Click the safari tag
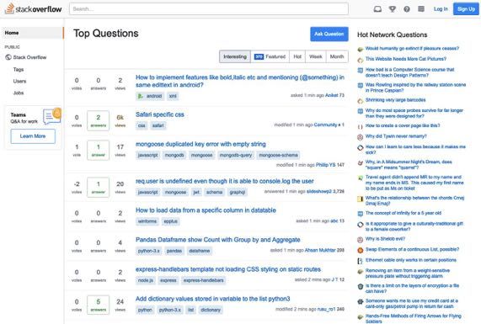Viewport: 481px width, 324px height. coord(158,125)
